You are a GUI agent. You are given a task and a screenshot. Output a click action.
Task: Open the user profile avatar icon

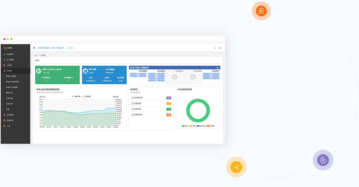tap(220, 48)
